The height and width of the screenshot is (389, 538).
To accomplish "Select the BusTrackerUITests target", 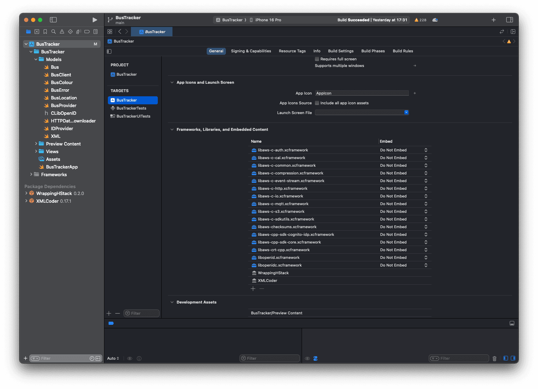I will point(133,116).
